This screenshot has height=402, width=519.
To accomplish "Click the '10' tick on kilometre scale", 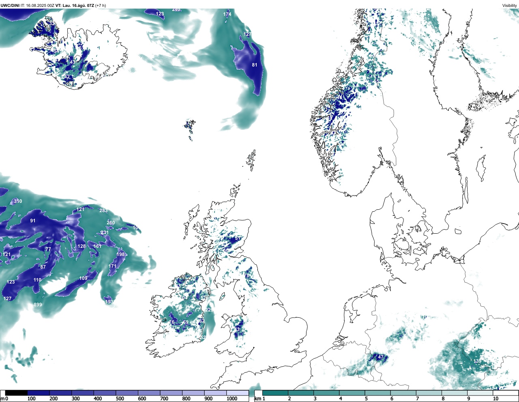I will (x=495, y=399).
